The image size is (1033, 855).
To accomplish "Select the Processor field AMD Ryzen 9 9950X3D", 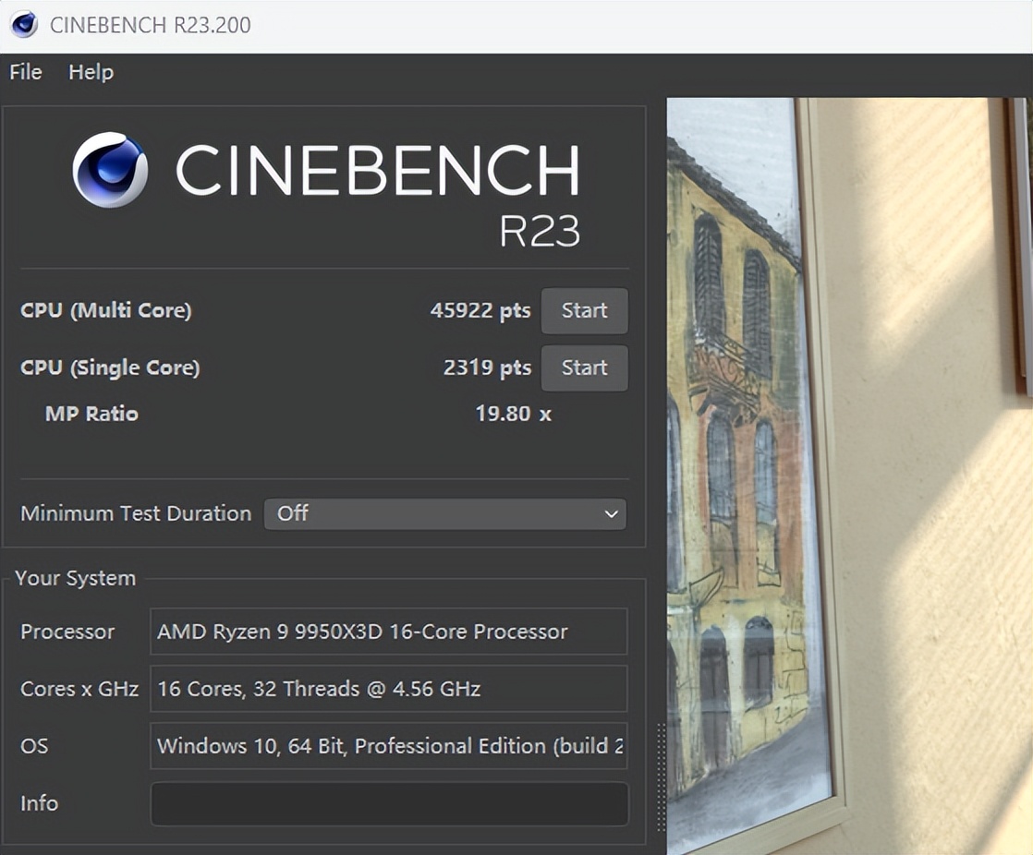I will (389, 632).
